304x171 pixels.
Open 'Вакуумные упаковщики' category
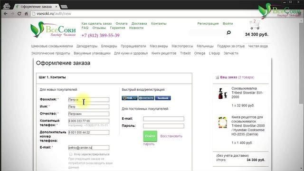click(x=92, y=53)
